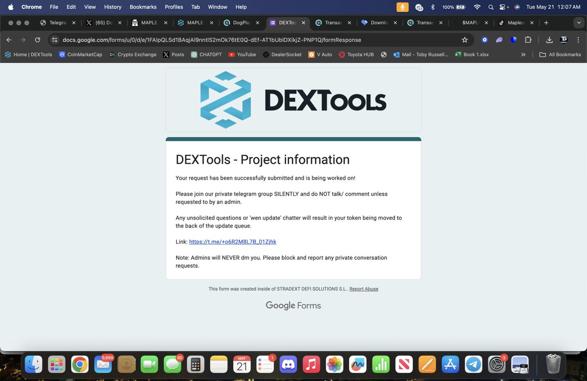Open the YouTube bookmark

pyautogui.click(x=242, y=54)
